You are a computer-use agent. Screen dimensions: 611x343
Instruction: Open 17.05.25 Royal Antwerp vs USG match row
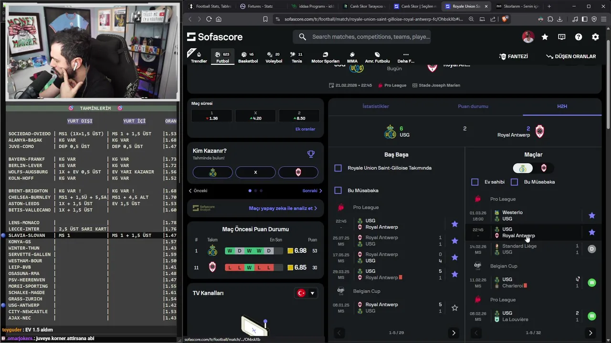pos(396,258)
